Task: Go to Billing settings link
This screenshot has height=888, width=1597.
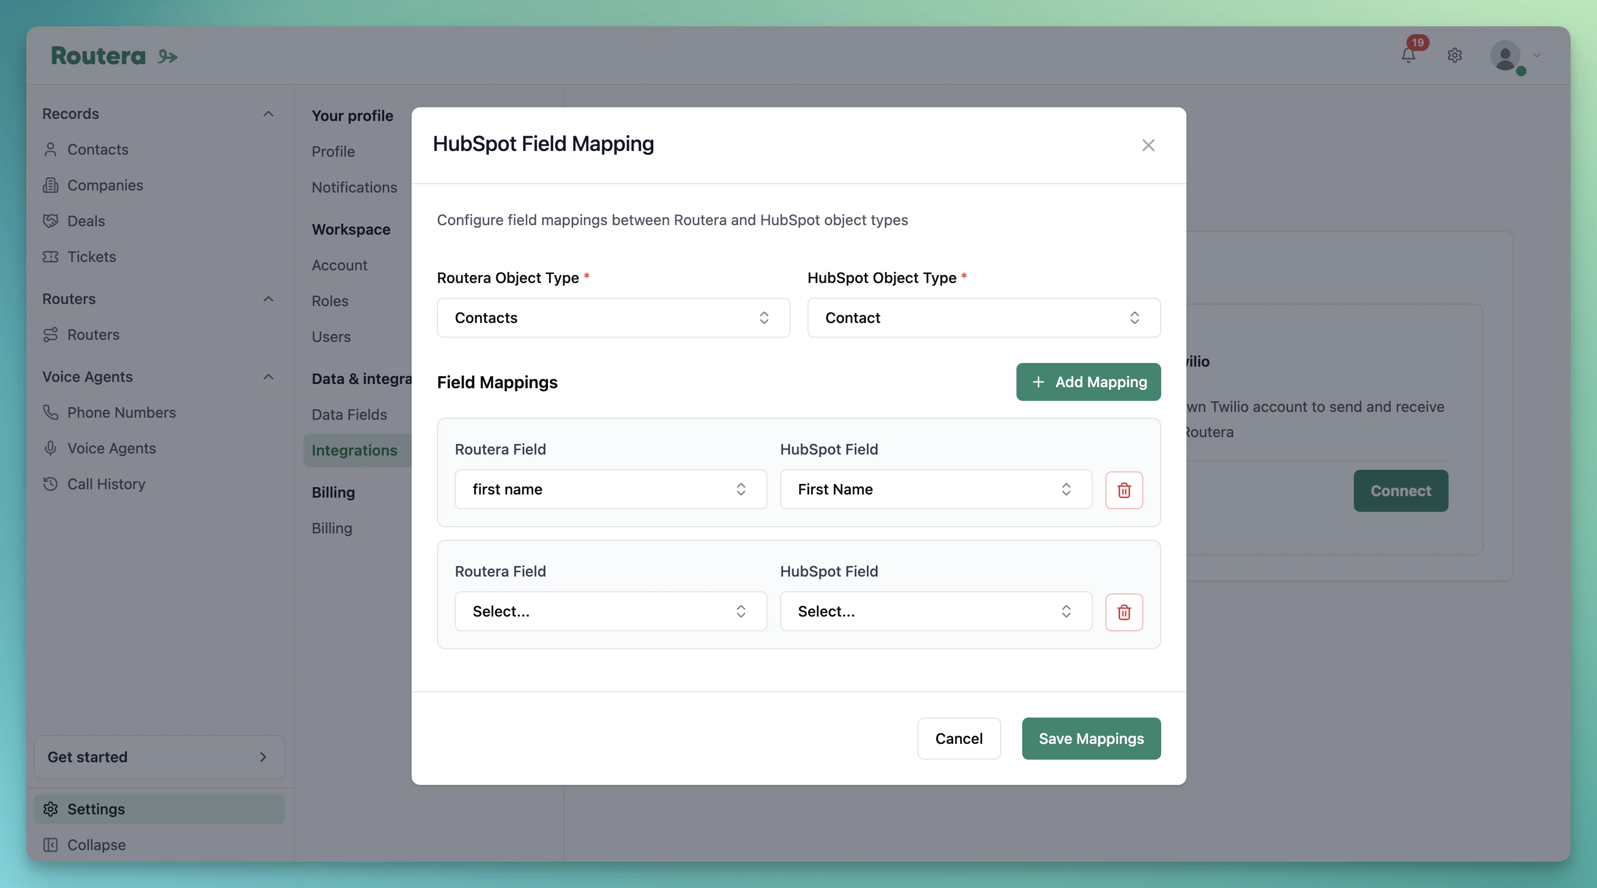Action: (332, 528)
